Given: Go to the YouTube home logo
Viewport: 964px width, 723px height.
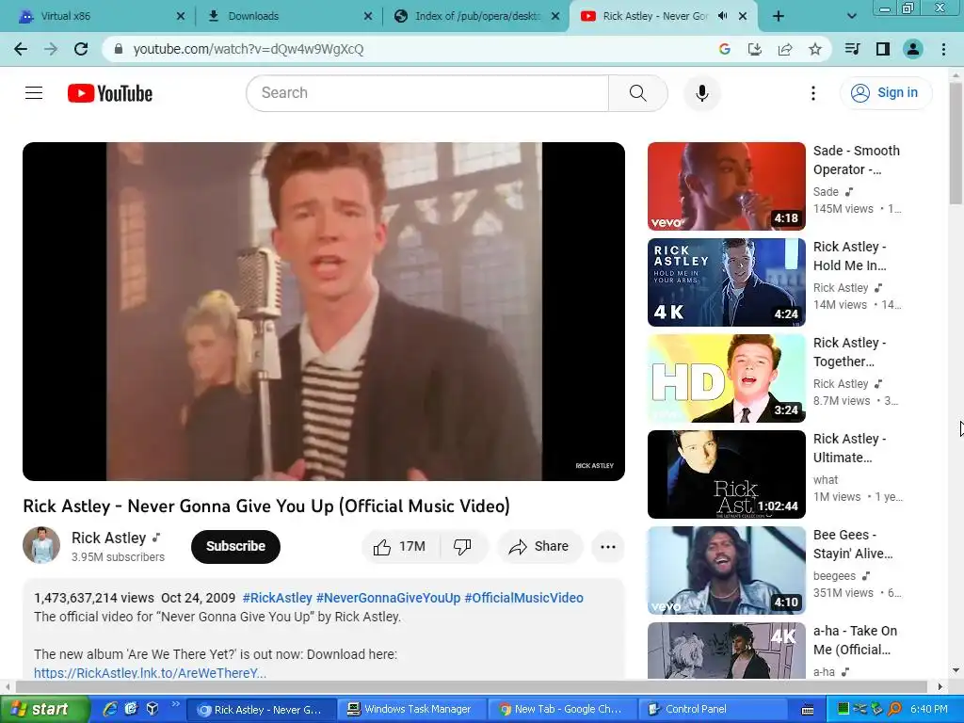Looking at the screenshot, I should (110, 93).
